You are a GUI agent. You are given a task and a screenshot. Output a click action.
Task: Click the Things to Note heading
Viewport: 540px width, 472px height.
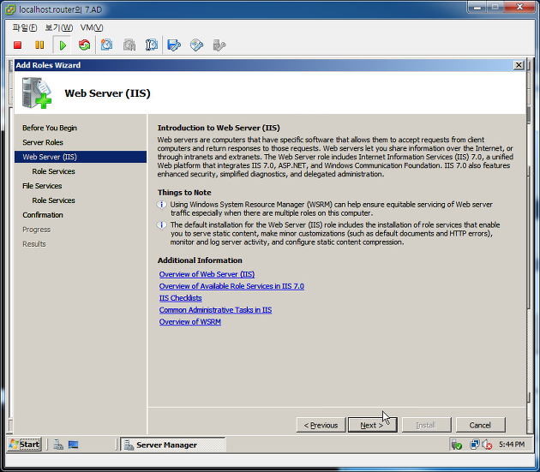[x=184, y=193]
